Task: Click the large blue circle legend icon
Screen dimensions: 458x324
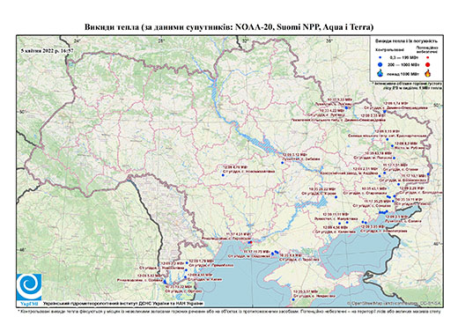Action: 380,64
